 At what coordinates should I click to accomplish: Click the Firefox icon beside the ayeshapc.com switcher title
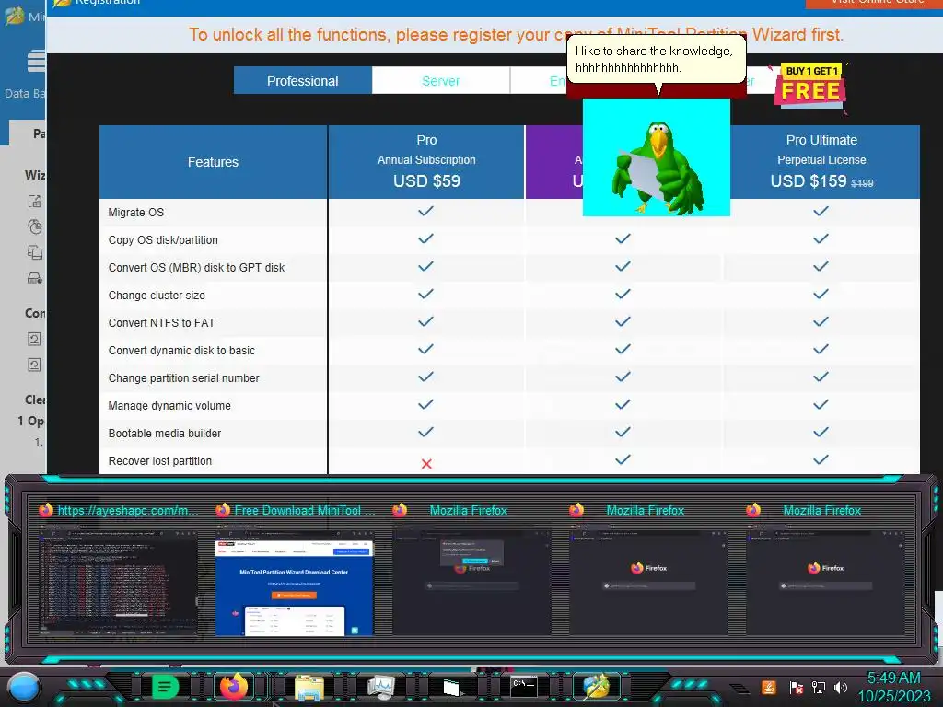click(46, 510)
